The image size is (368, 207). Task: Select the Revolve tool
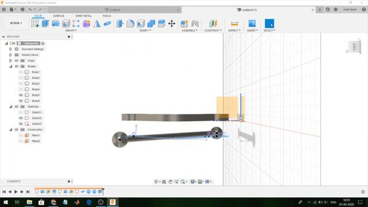coord(56,24)
